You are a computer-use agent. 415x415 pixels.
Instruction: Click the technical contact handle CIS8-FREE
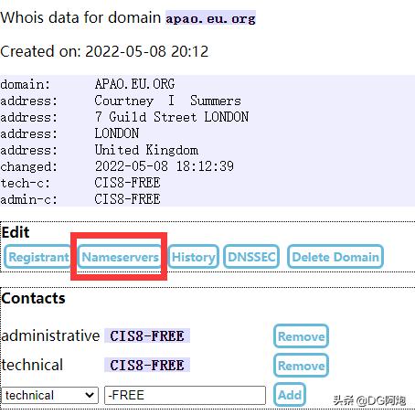pyautogui.click(x=147, y=365)
